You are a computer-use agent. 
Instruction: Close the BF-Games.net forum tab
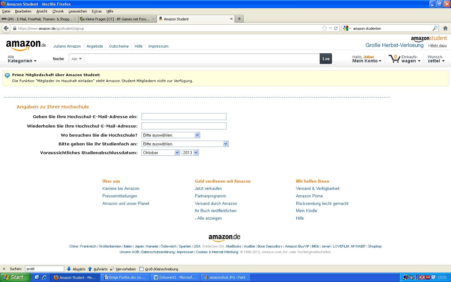153,19
